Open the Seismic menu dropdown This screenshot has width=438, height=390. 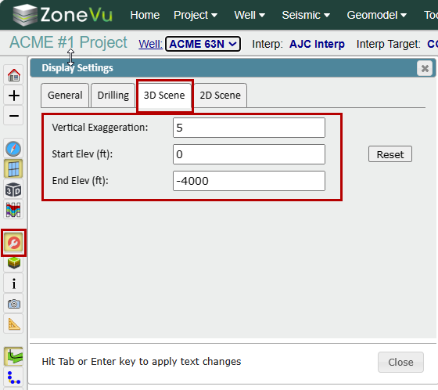point(306,15)
